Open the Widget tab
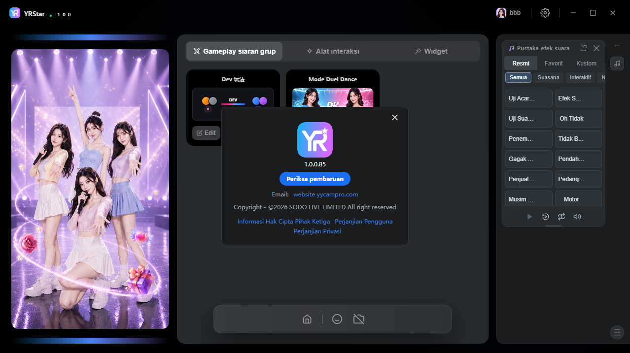Screen dimensions: 630x353 pos(431,51)
